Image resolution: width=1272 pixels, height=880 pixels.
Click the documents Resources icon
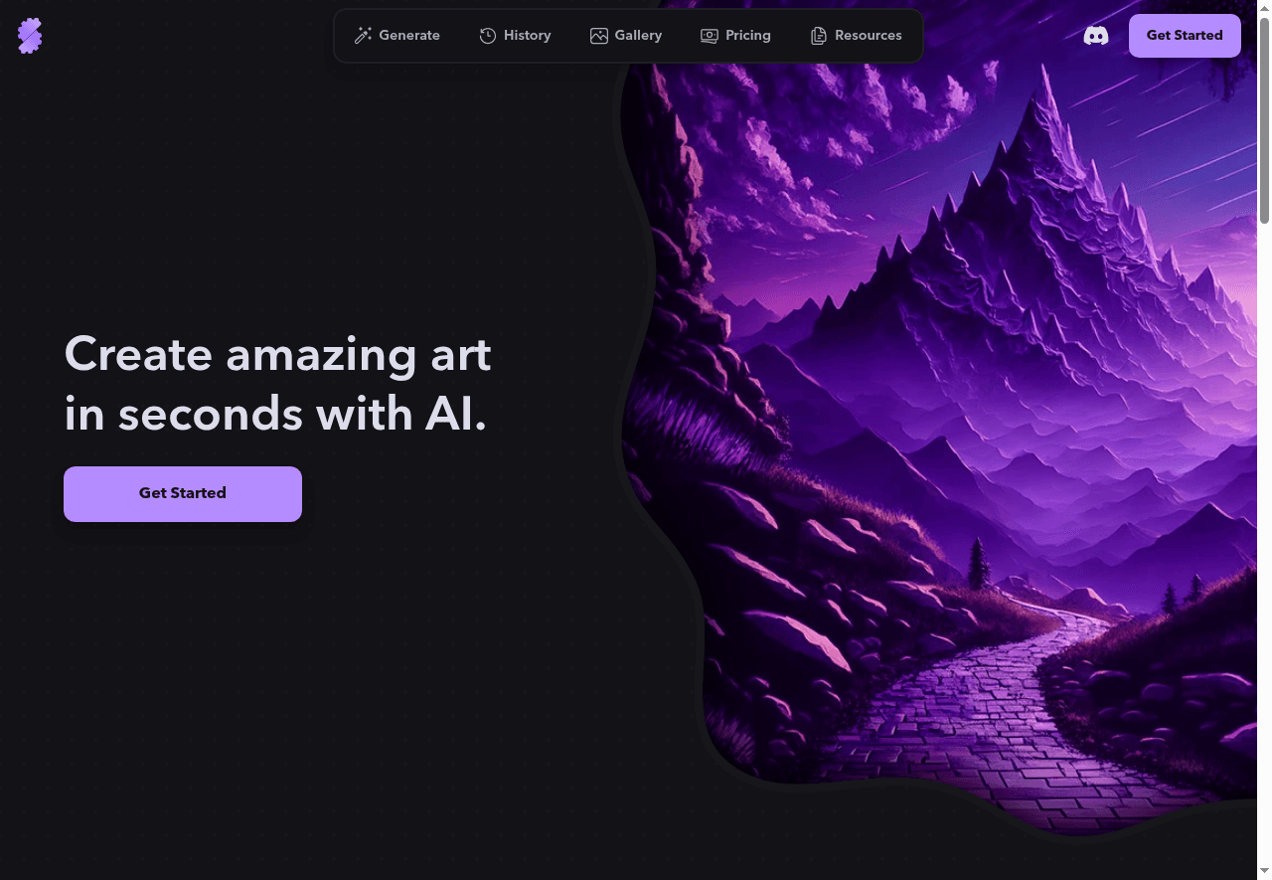[x=819, y=36]
